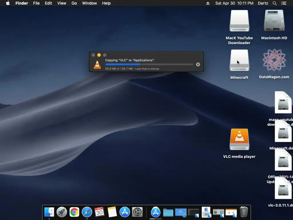
Task: Open the Trash in the Dock
Action: [244, 212]
